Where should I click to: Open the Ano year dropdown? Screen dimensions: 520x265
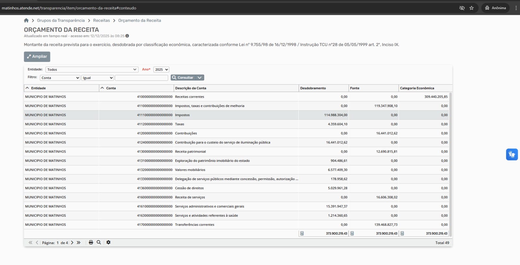click(161, 69)
